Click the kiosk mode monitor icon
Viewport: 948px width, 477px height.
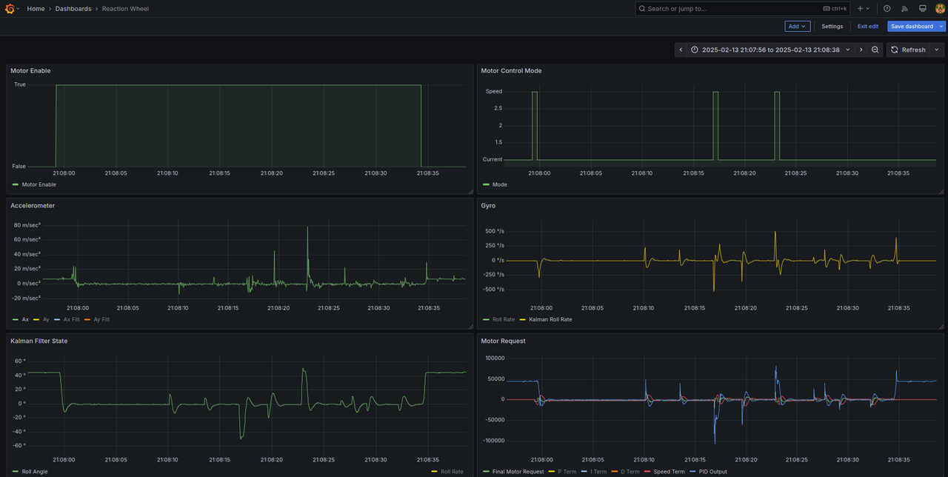click(x=922, y=9)
